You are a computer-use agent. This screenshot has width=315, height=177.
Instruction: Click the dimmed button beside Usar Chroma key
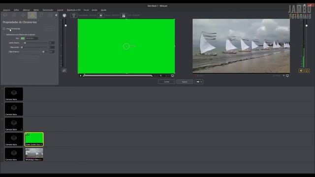(49, 29)
